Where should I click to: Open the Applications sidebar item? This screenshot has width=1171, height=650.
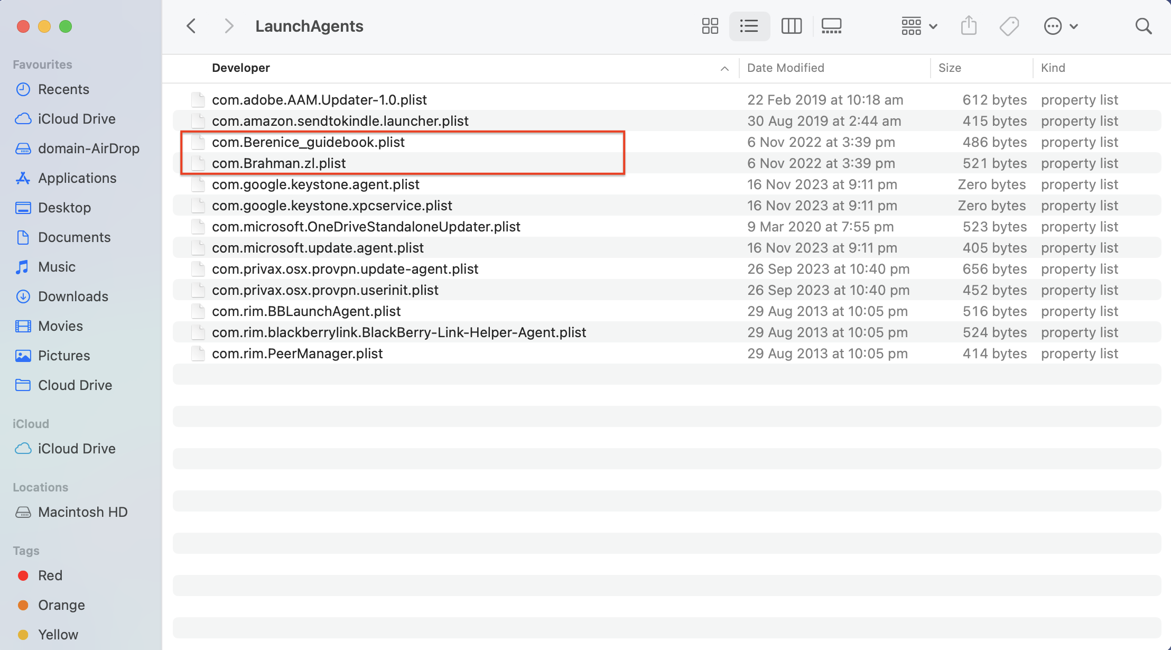[x=77, y=178]
